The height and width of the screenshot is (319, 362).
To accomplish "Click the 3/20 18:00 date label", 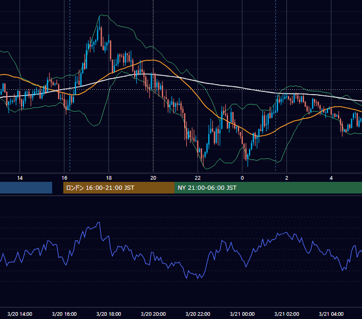I will pyautogui.click(x=109, y=314).
